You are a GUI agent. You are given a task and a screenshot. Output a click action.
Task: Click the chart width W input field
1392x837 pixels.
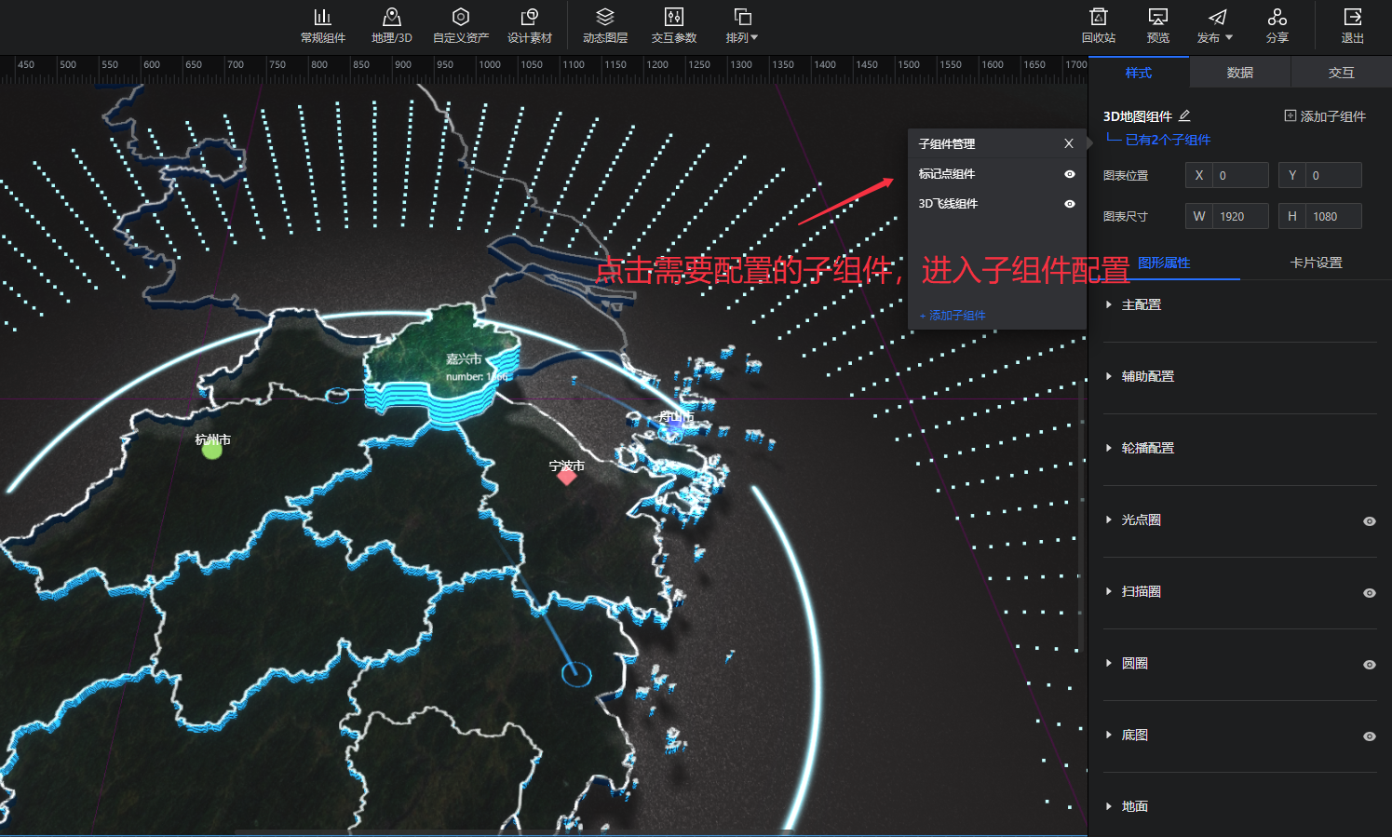[x=1239, y=217]
